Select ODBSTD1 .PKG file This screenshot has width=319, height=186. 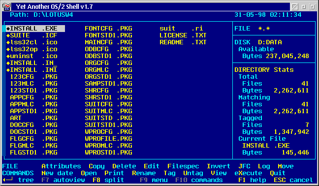tap(108, 56)
